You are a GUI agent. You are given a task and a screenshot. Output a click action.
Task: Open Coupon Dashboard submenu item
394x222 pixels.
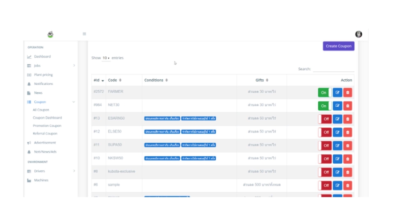coord(47,118)
